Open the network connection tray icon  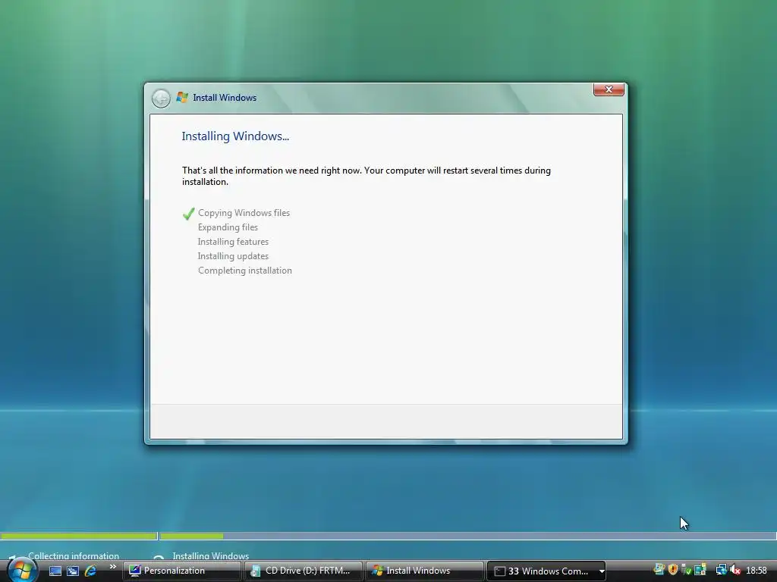click(x=721, y=570)
